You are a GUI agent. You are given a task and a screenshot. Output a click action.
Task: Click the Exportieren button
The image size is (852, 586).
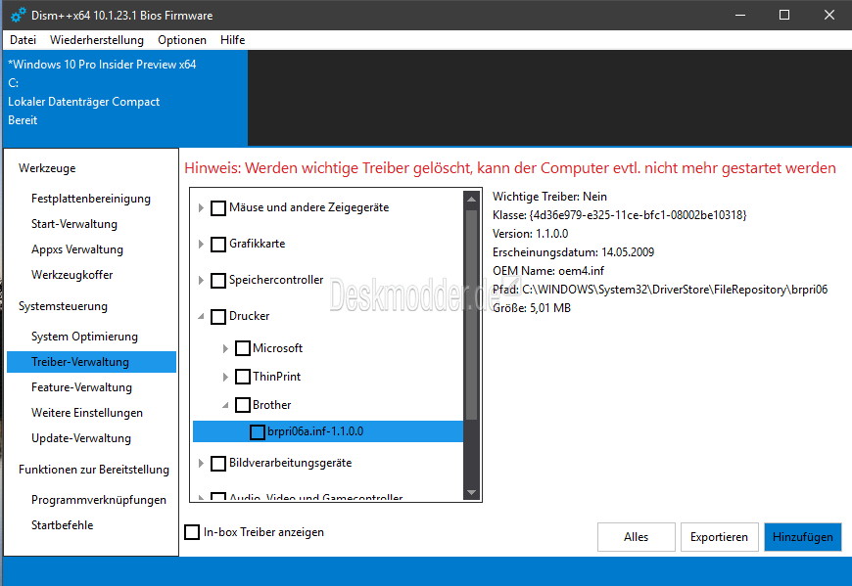(x=720, y=537)
